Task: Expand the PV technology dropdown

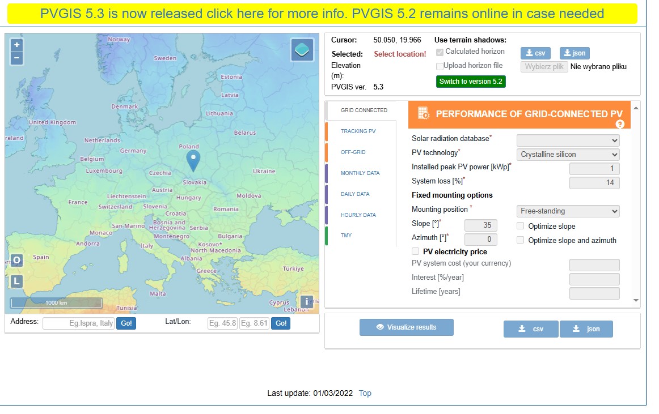Action: (x=568, y=155)
